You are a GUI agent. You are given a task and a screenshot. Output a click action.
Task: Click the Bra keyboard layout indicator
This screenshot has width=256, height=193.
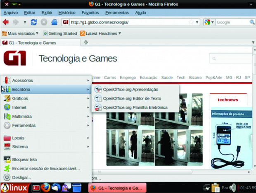225,188
